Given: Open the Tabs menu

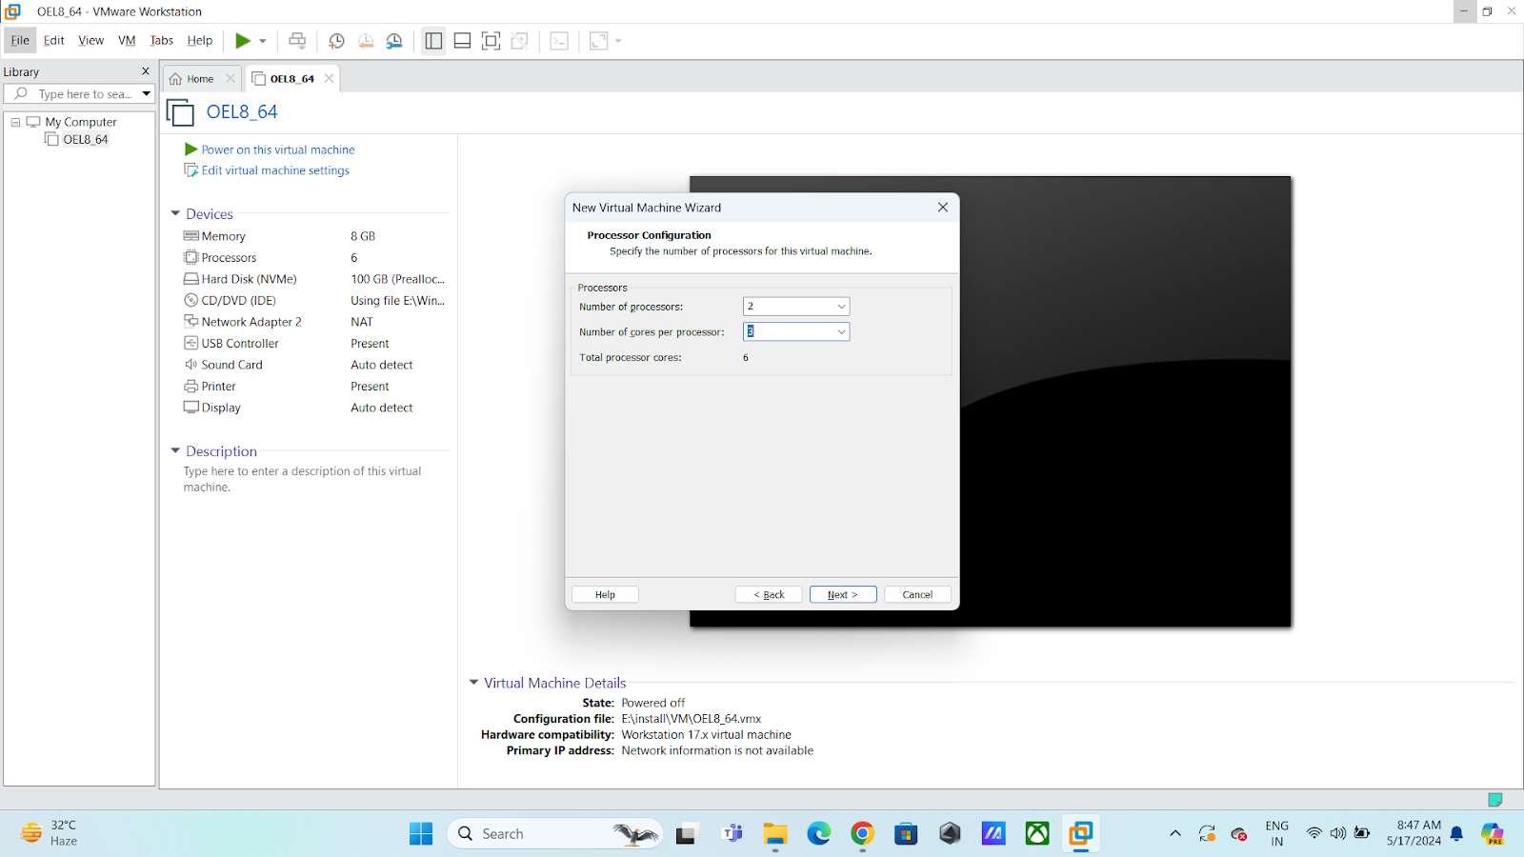Looking at the screenshot, I should click(162, 40).
